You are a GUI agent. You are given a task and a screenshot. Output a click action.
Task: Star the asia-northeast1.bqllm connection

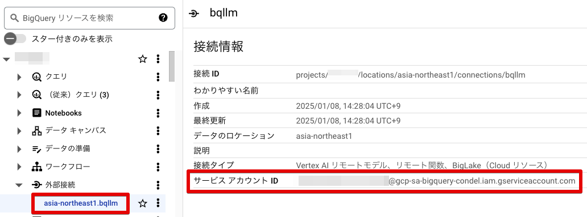pos(143,203)
